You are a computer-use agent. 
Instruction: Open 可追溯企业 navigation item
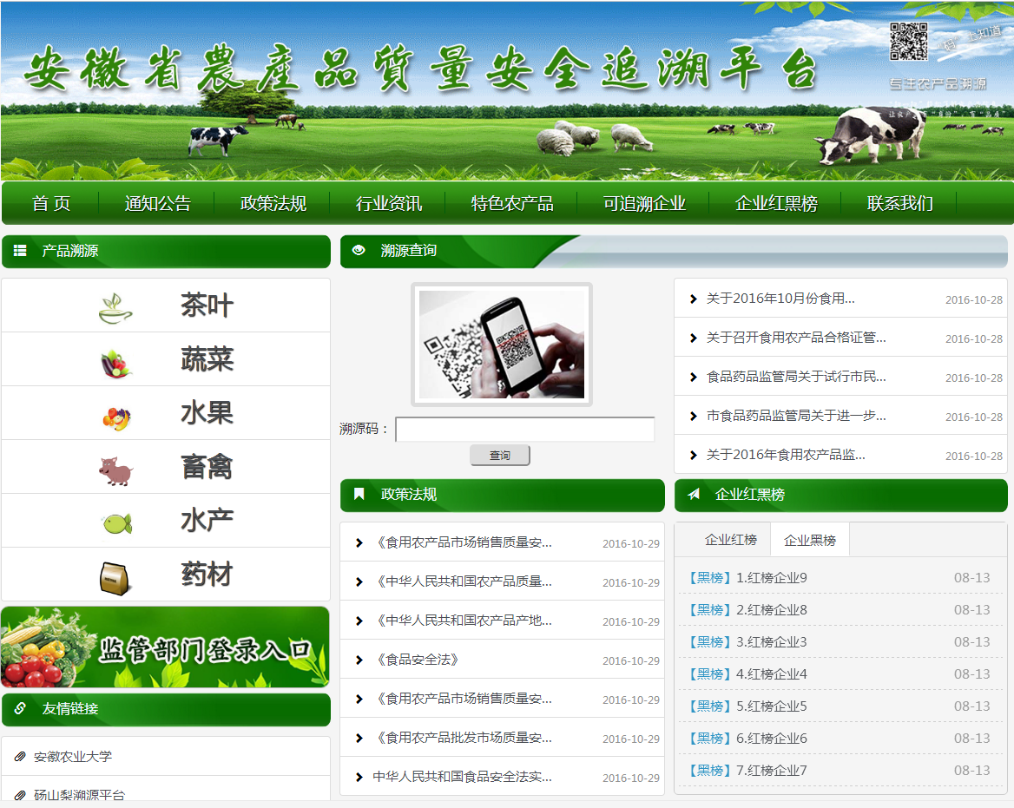644,203
